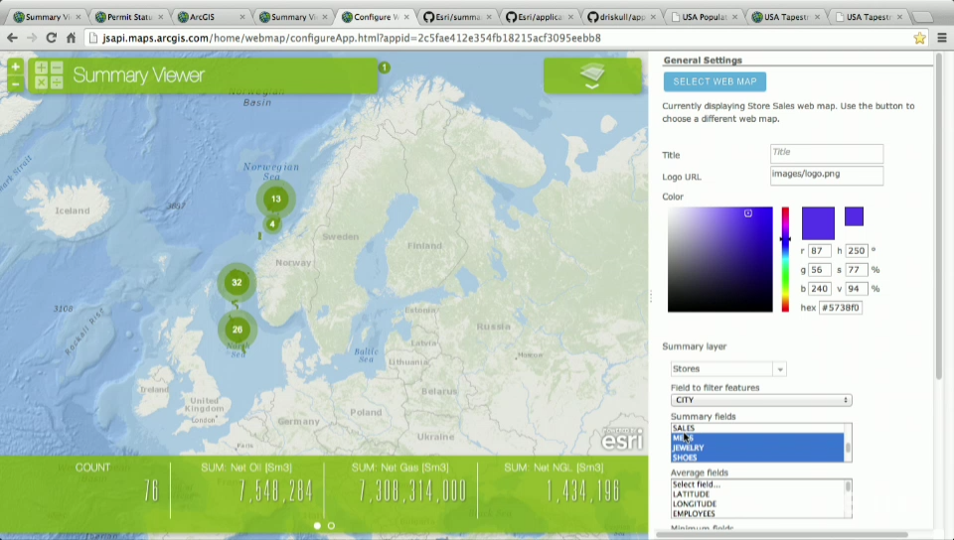The height and width of the screenshot is (540, 954).
Task: Close the Configure W tab
Action: 406,17
